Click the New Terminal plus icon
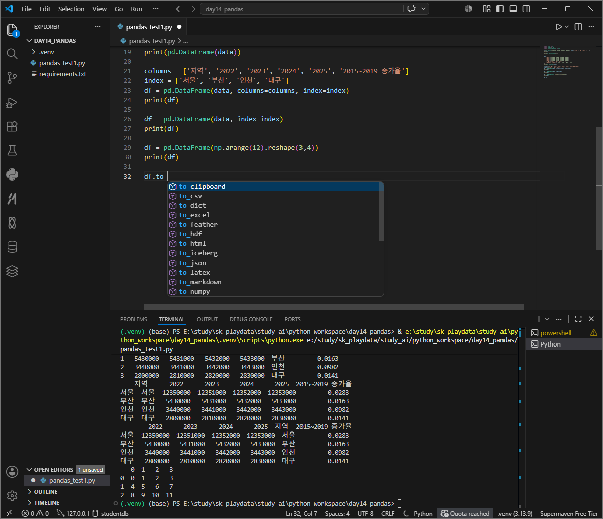This screenshot has width=603, height=519. click(x=539, y=319)
